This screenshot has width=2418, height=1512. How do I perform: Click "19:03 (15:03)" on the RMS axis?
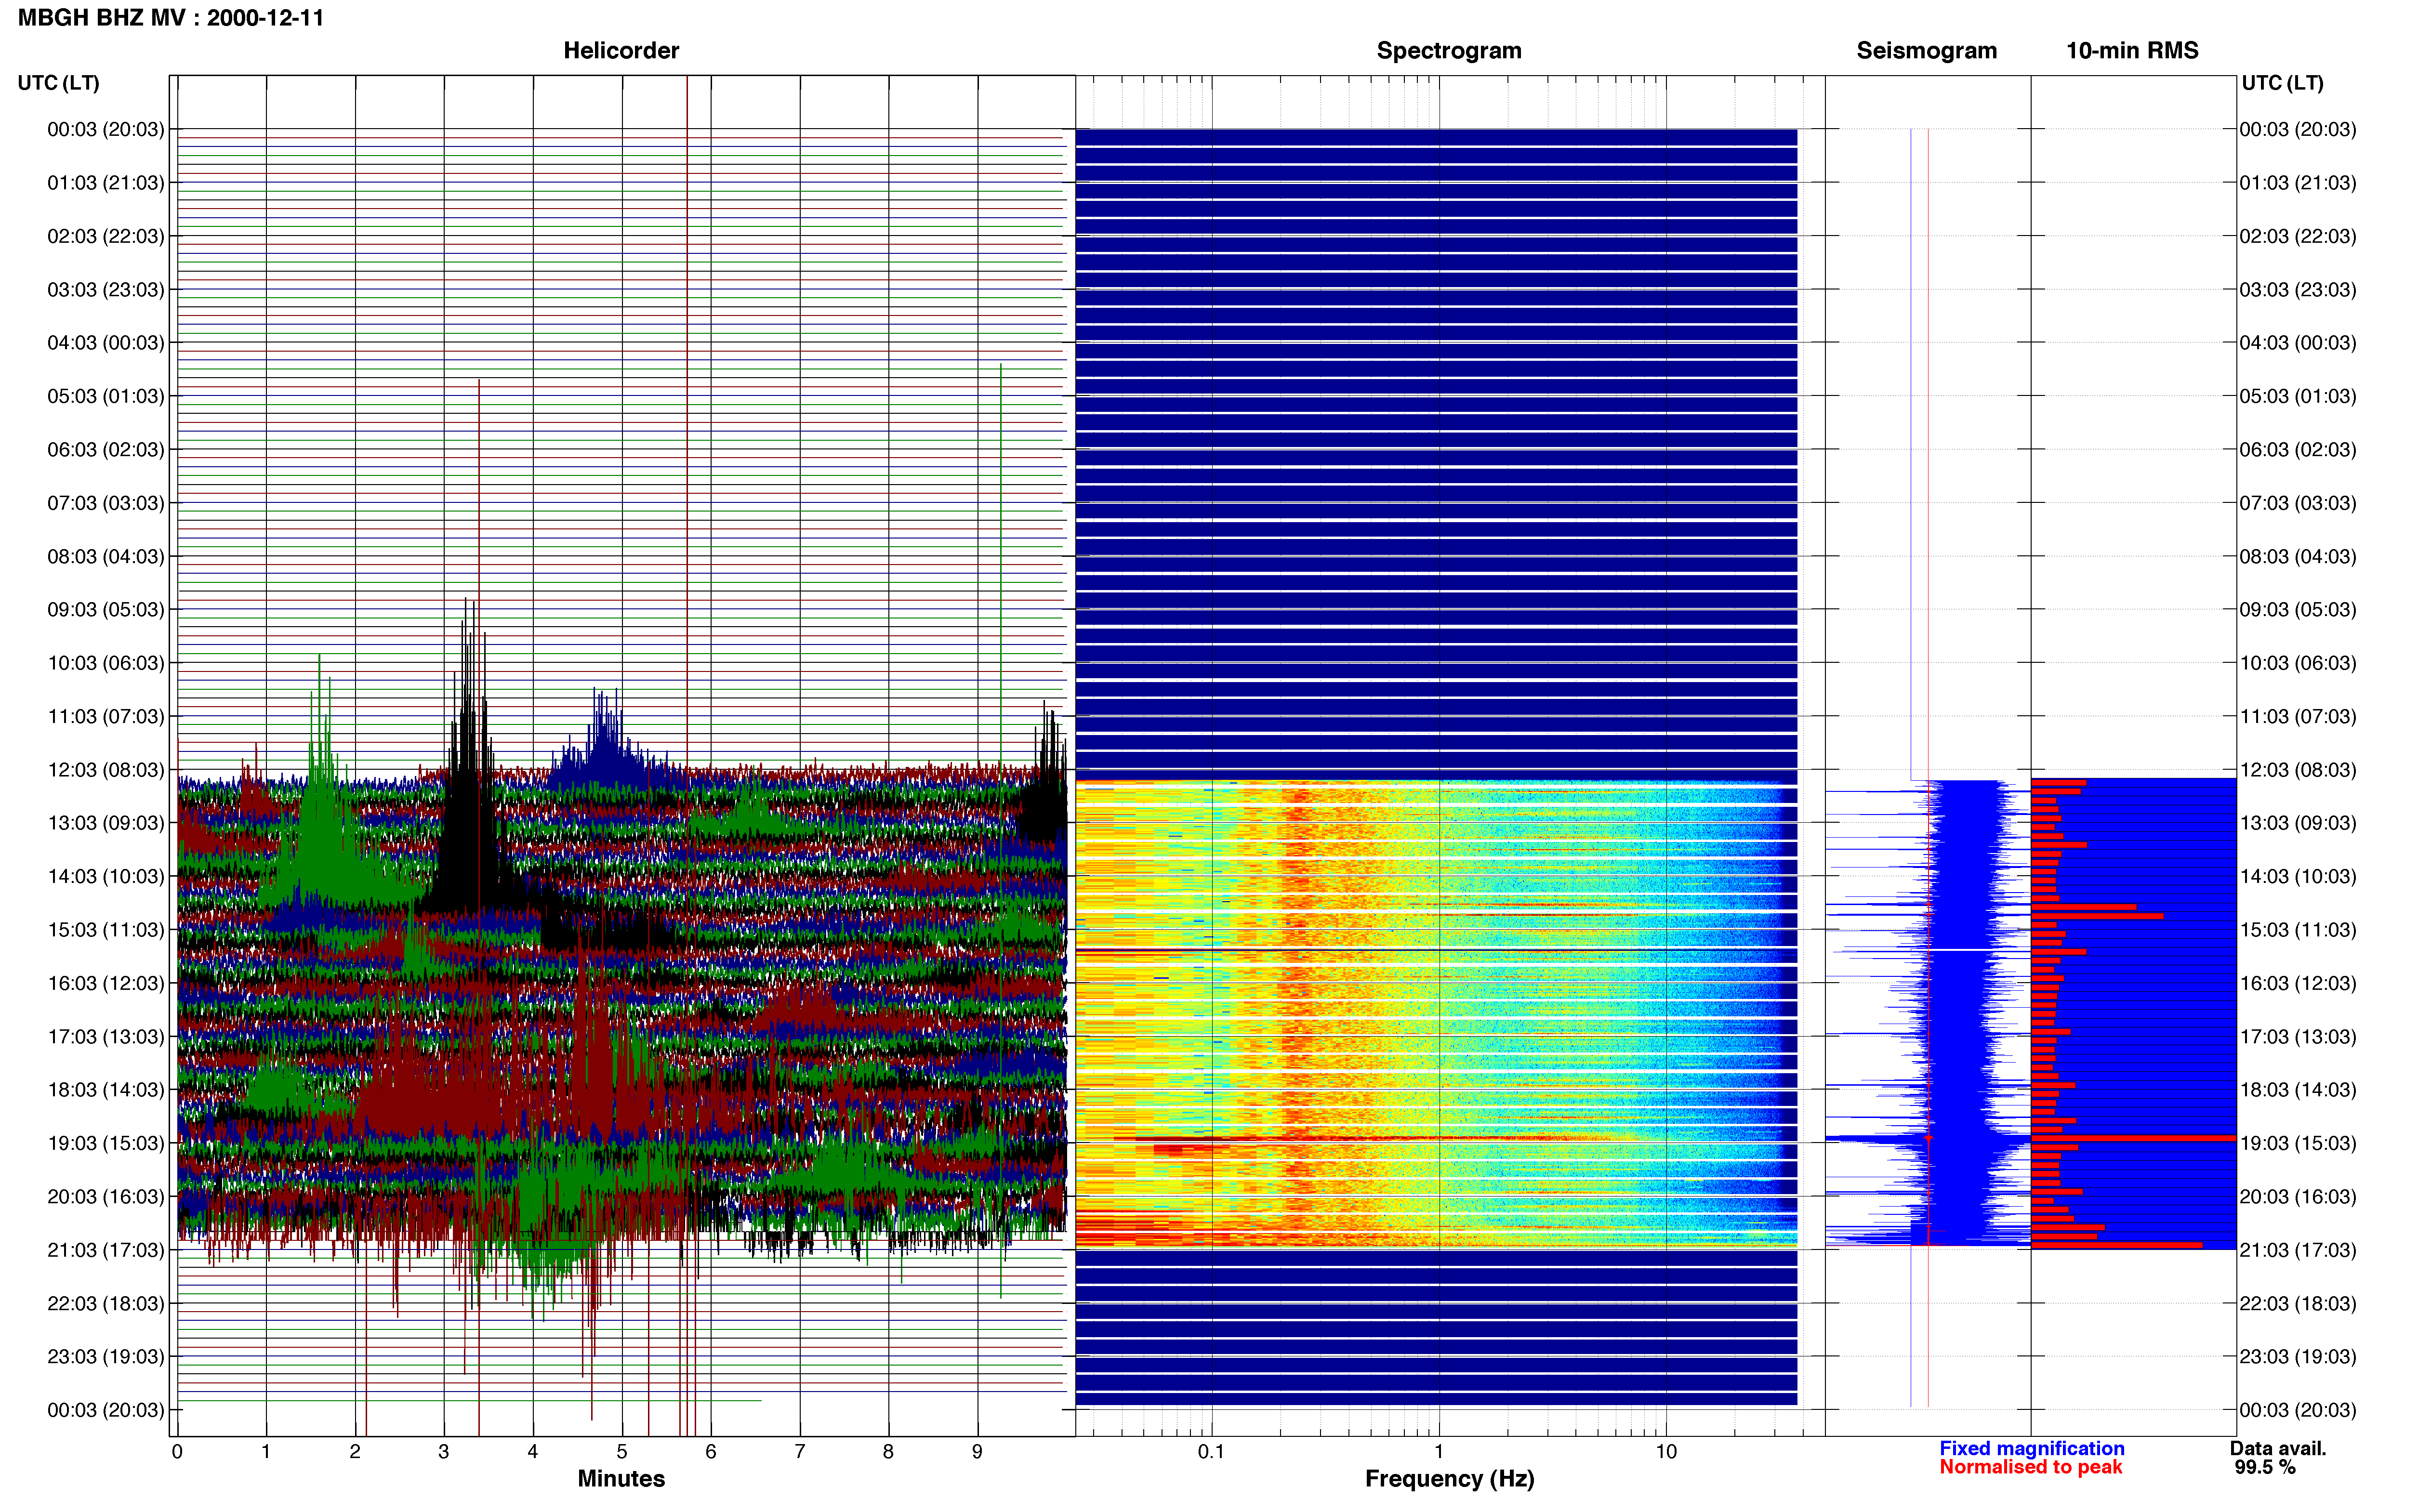(x=2298, y=1143)
